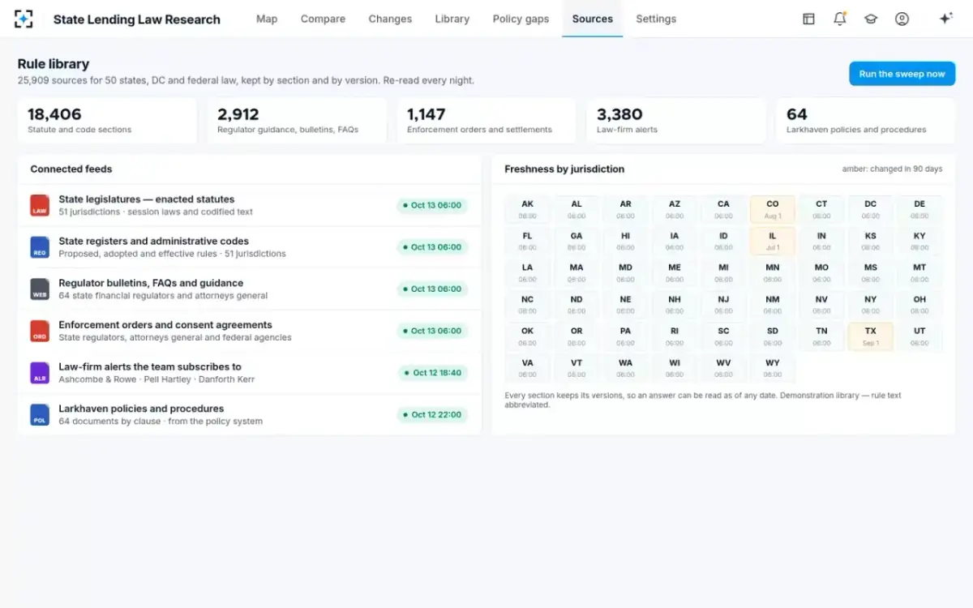973x608 pixels.
Task: Select the GA jurisdiction tile
Action: coord(577,241)
